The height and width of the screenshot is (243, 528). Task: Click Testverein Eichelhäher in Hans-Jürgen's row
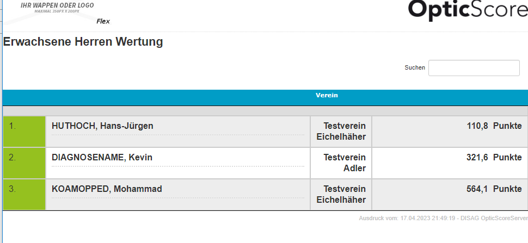pos(341,132)
